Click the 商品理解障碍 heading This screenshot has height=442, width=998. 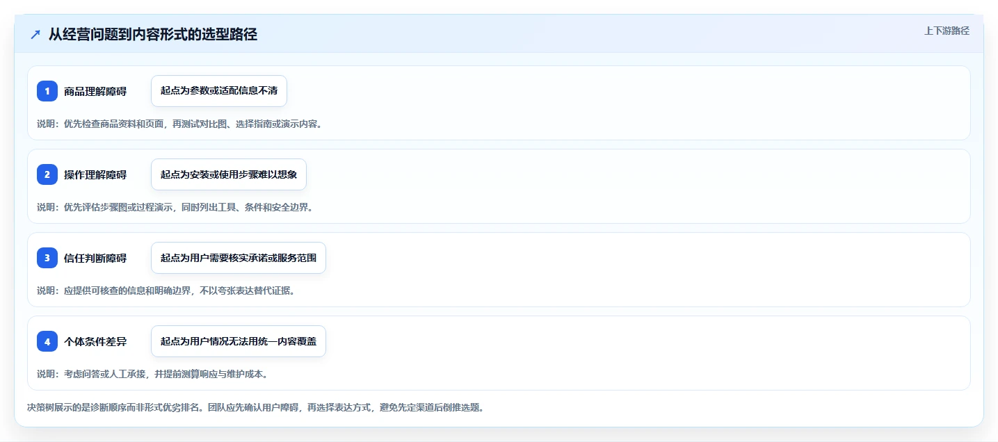point(95,91)
